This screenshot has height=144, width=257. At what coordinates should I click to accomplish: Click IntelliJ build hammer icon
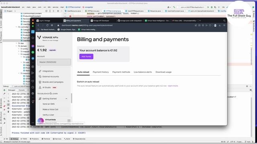174,7
